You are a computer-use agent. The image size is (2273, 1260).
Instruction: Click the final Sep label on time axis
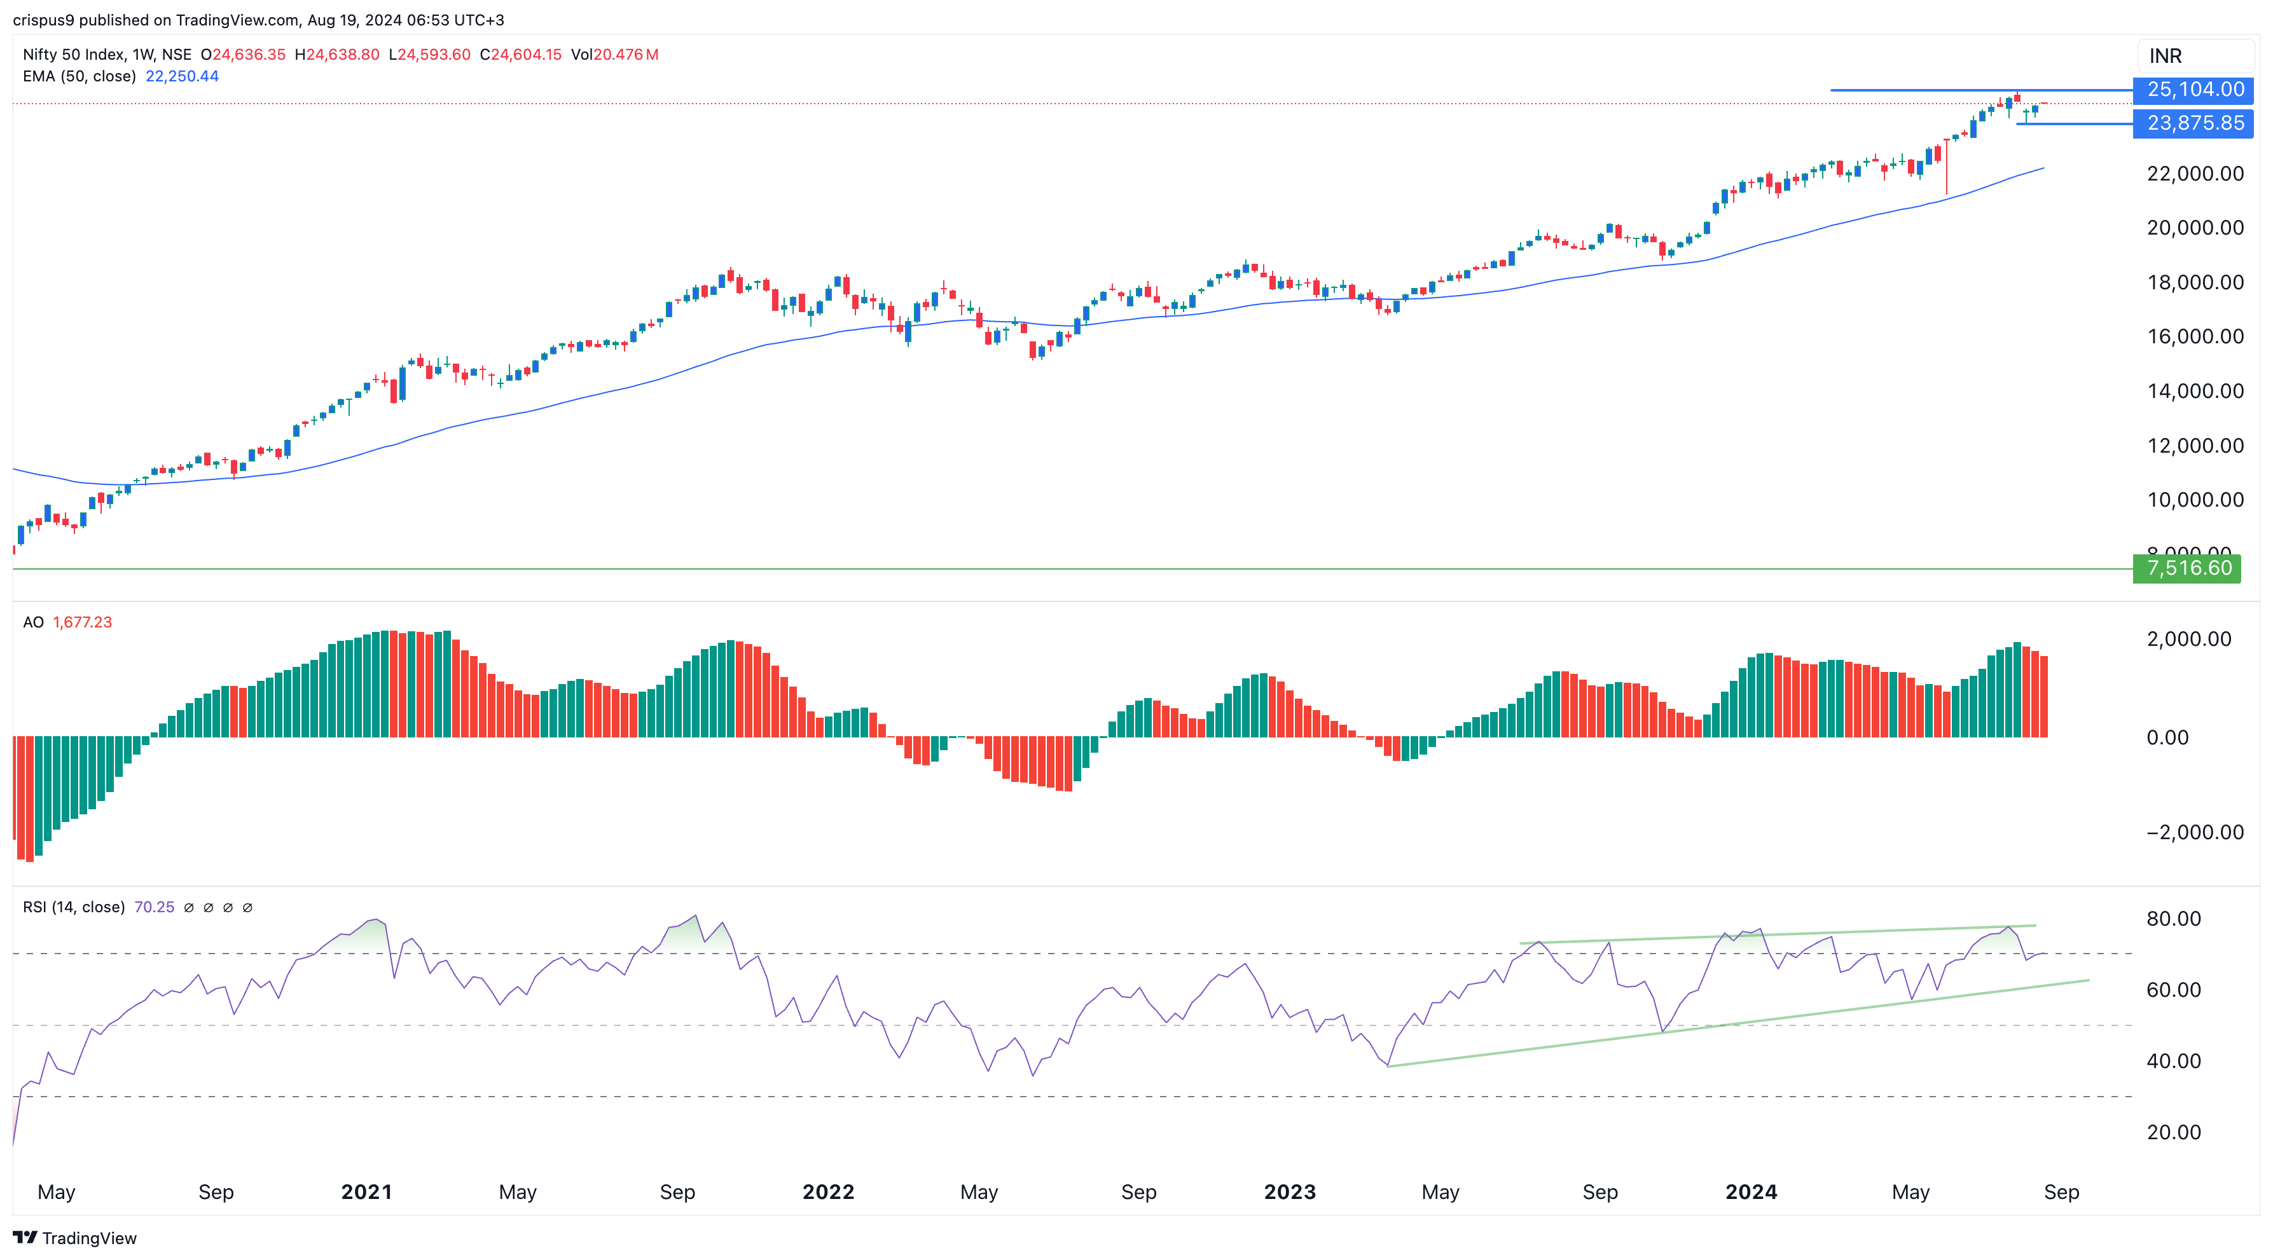[2061, 1192]
